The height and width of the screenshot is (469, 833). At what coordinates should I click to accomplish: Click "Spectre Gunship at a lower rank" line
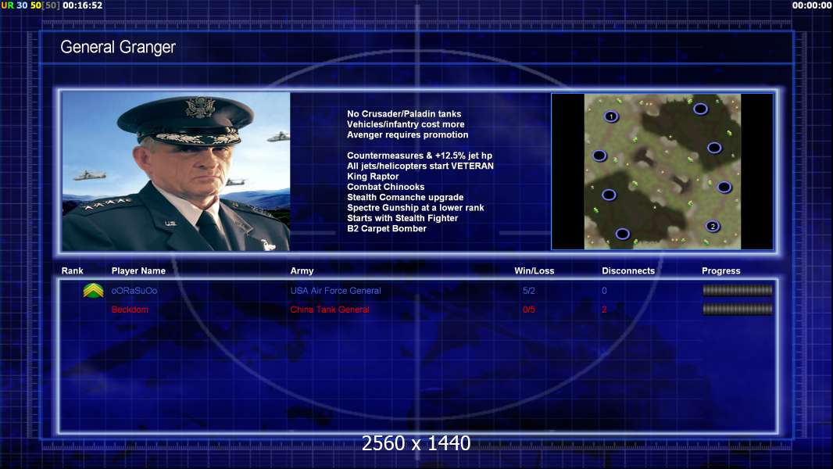click(x=416, y=208)
